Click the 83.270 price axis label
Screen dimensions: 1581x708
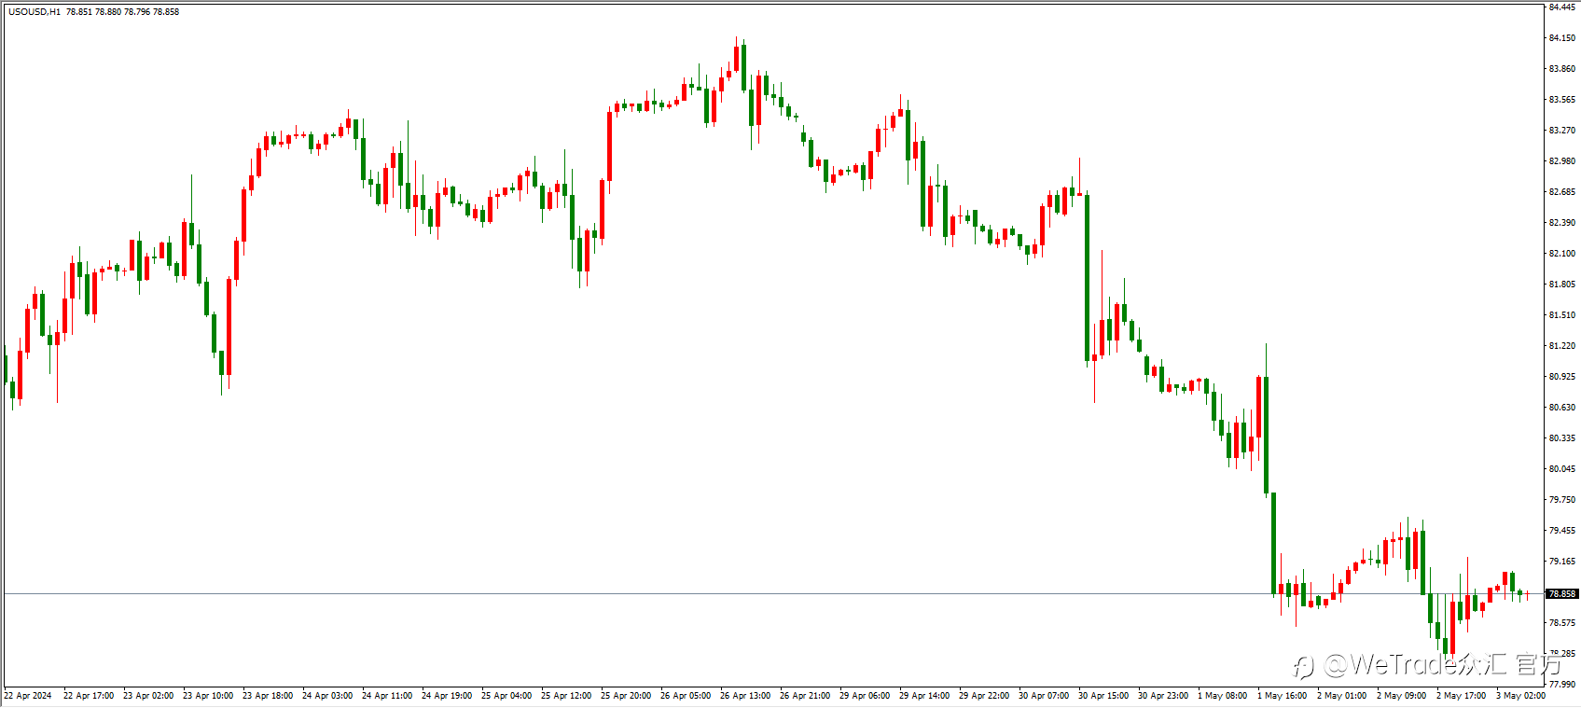(x=1562, y=131)
